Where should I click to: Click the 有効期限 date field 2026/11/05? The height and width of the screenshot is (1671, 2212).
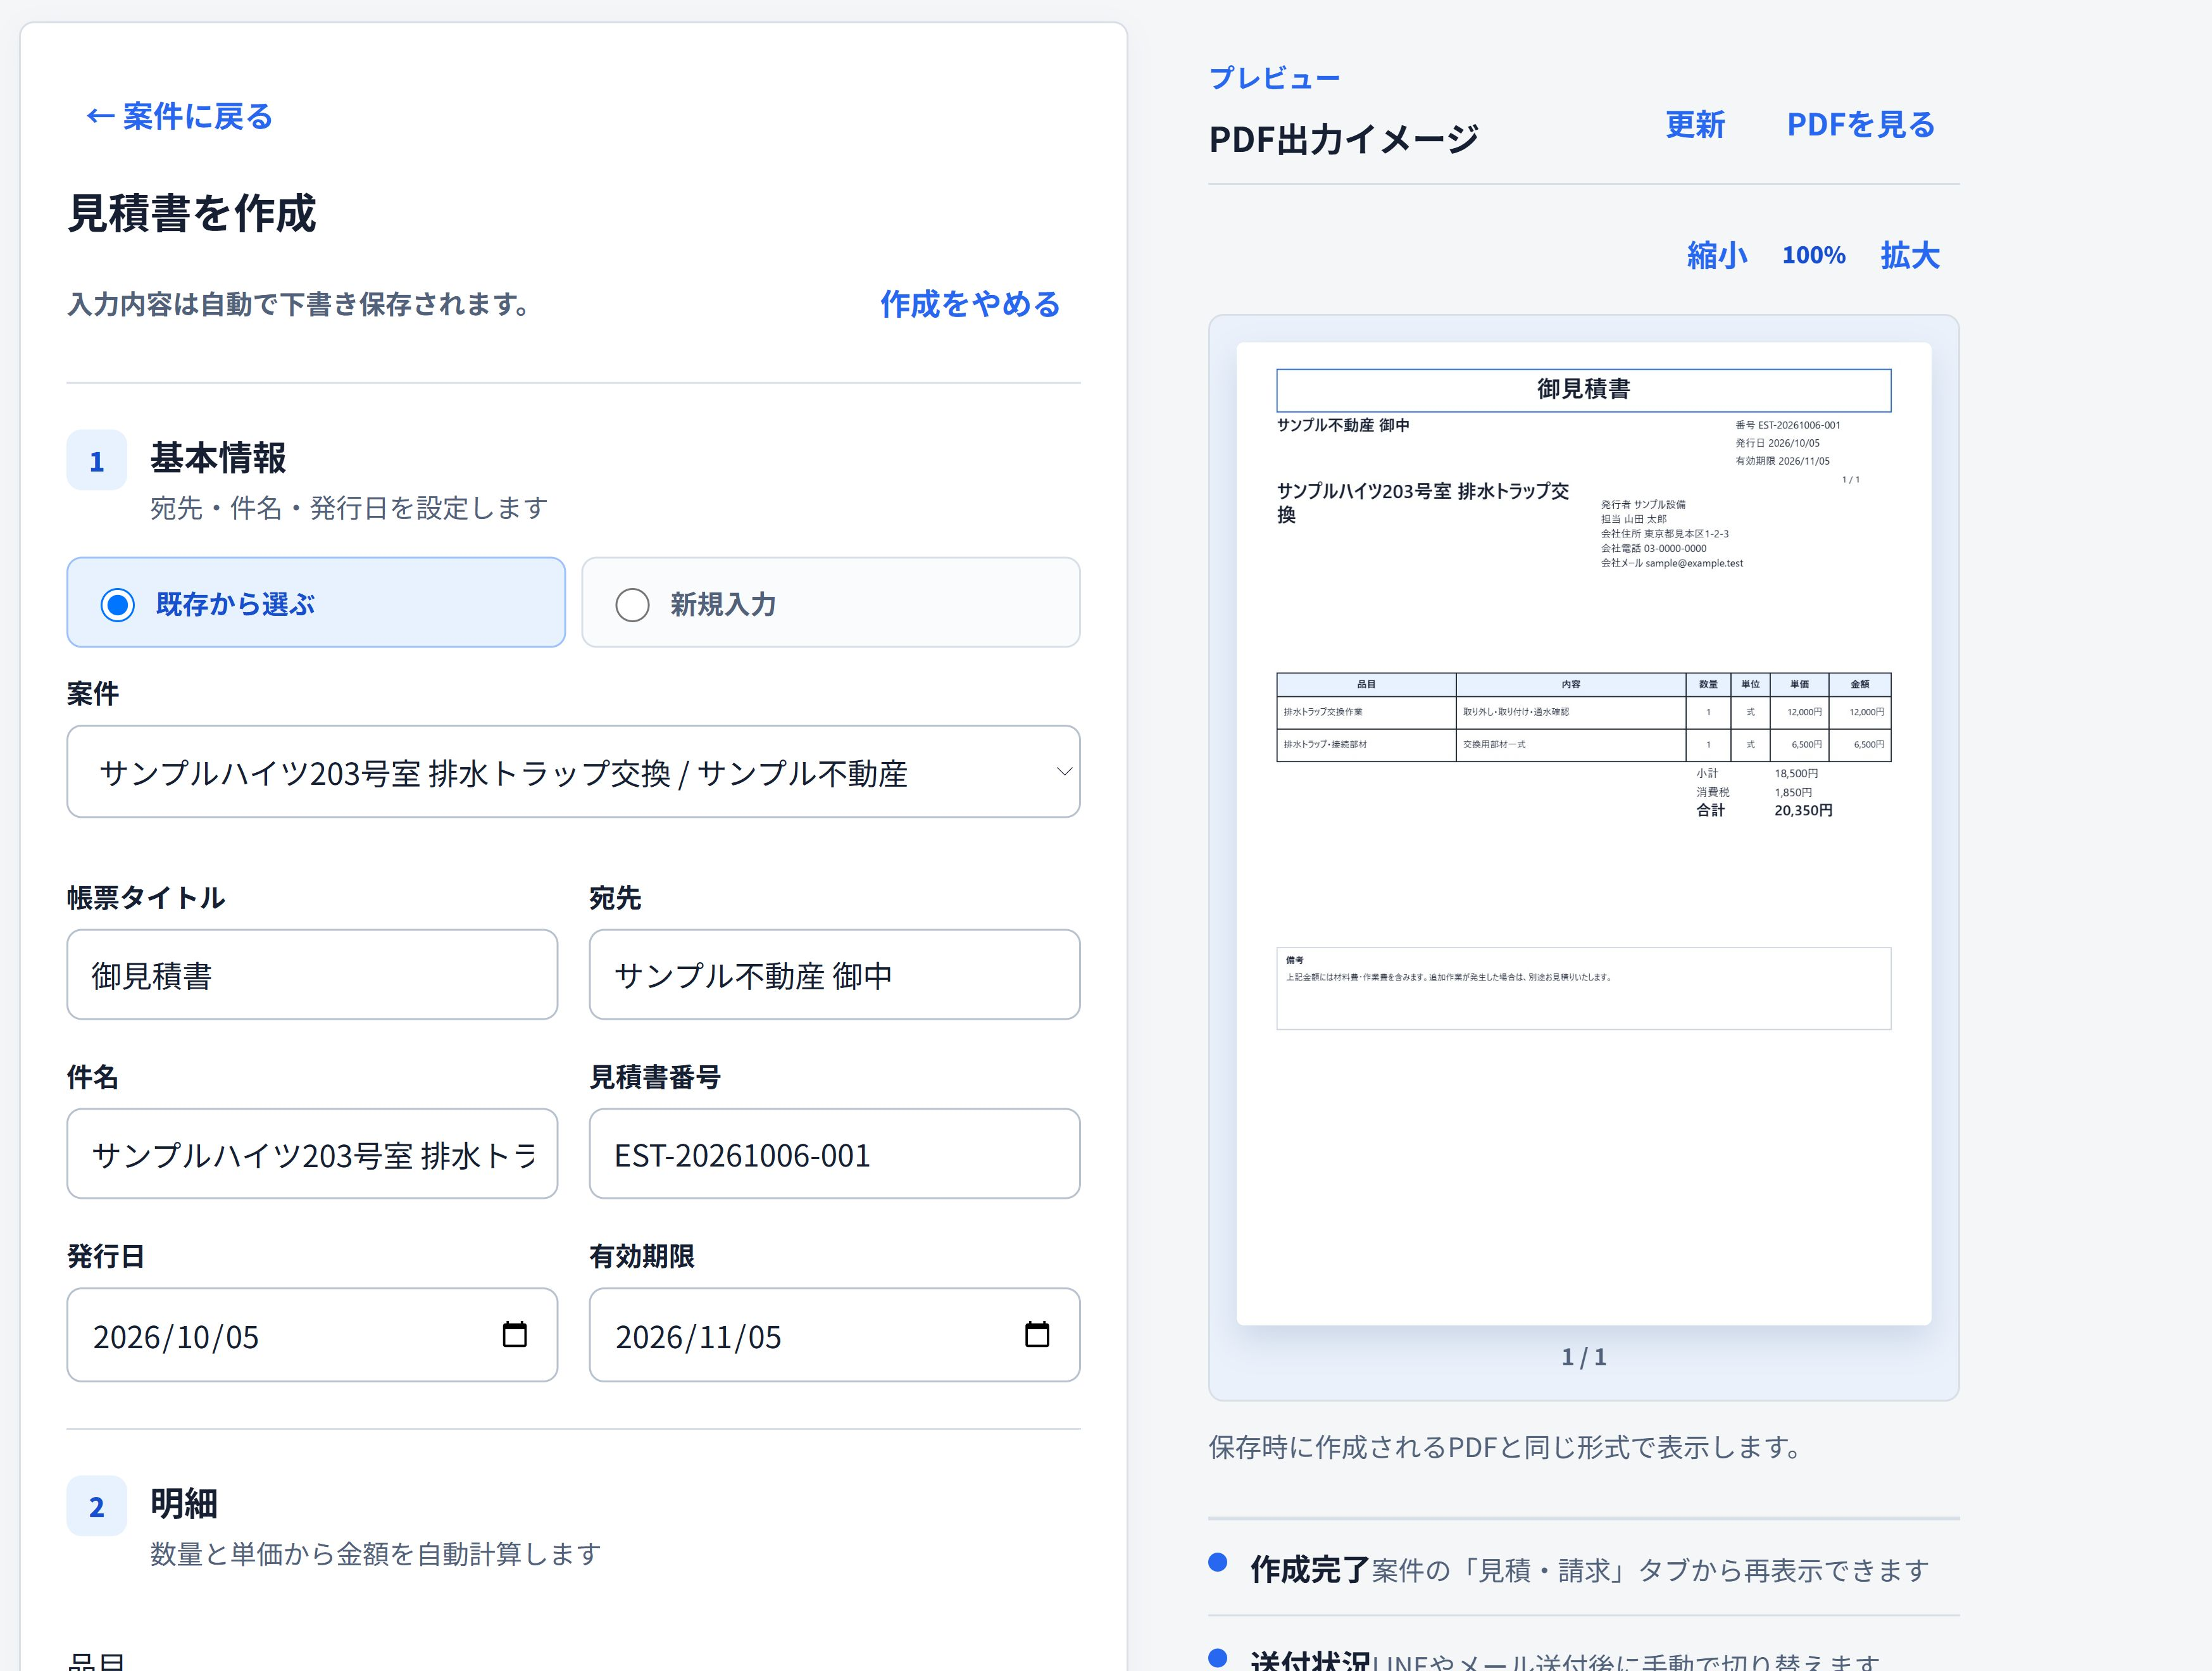(x=834, y=1335)
